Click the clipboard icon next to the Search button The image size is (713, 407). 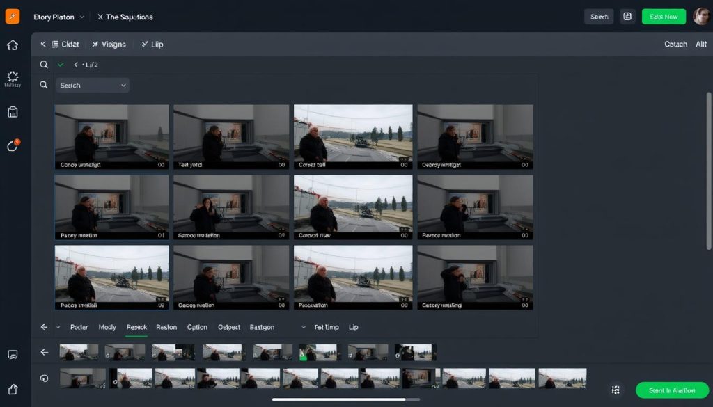tap(627, 16)
